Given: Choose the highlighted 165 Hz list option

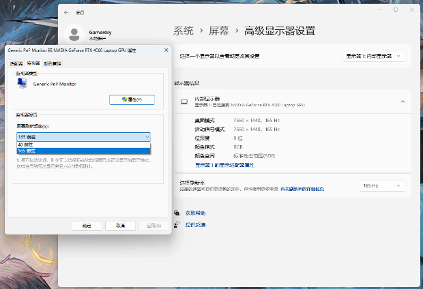Looking at the screenshot, I should pos(83,151).
